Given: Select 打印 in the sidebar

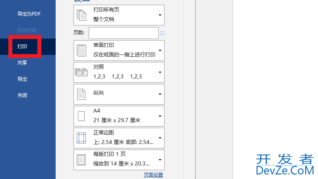Looking at the screenshot, I should point(22,47).
